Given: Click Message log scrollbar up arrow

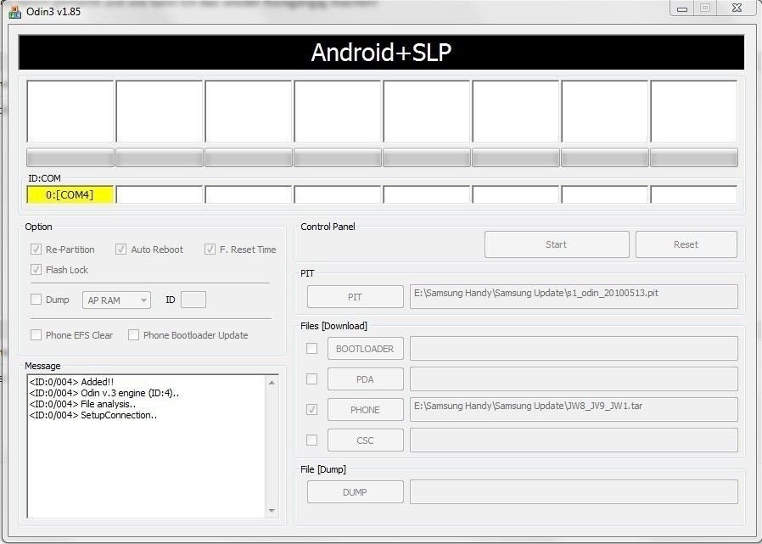Looking at the screenshot, I should [x=272, y=383].
